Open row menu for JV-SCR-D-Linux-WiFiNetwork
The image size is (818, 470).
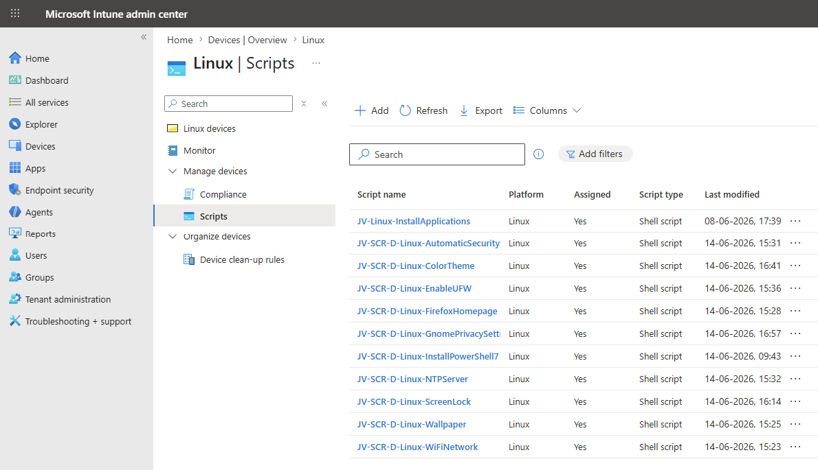click(x=795, y=447)
